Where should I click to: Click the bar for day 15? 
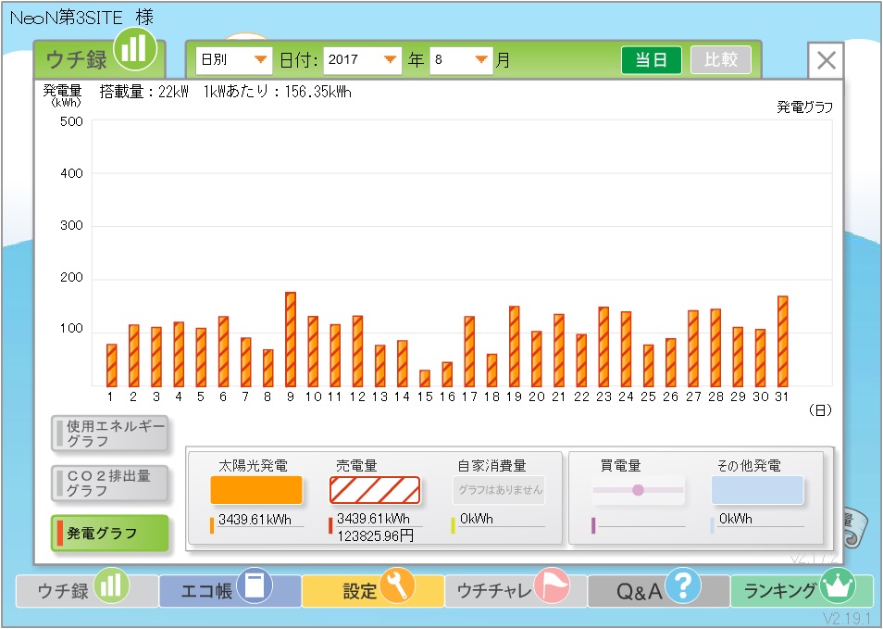point(425,378)
